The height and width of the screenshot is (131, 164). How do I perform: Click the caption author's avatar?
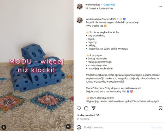click(x=79, y=20)
